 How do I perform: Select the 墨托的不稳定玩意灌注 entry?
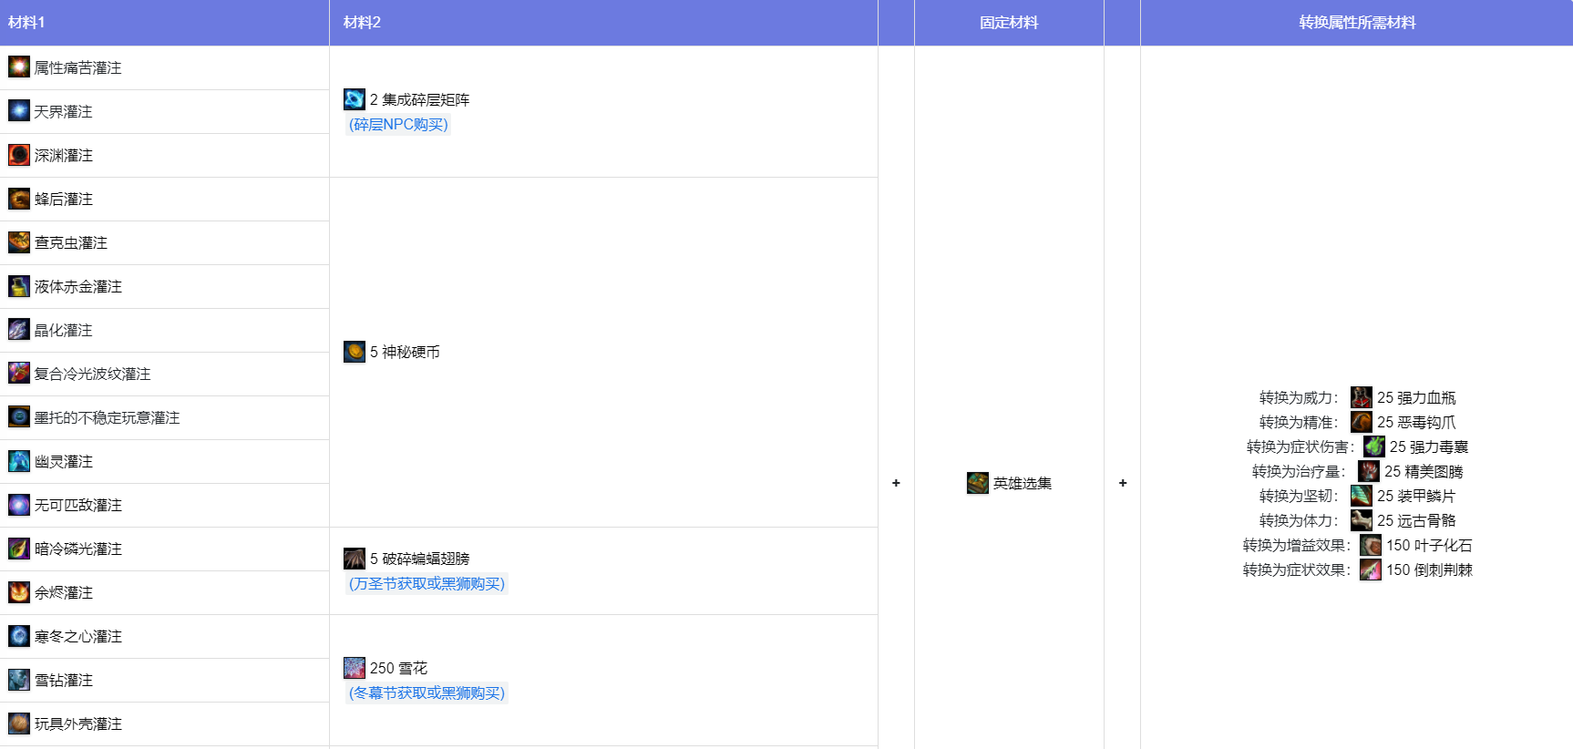(x=107, y=417)
